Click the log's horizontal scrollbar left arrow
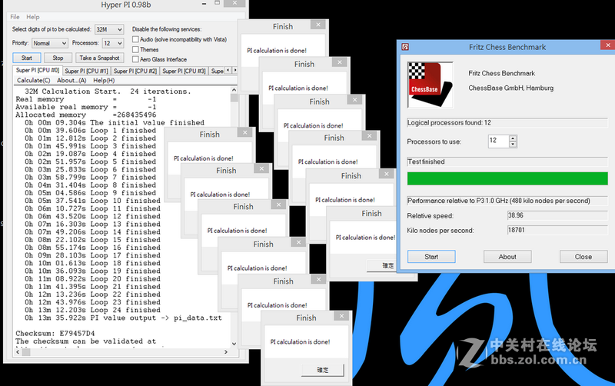The width and height of the screenshot is (615, 386). (x=18, y=352)
